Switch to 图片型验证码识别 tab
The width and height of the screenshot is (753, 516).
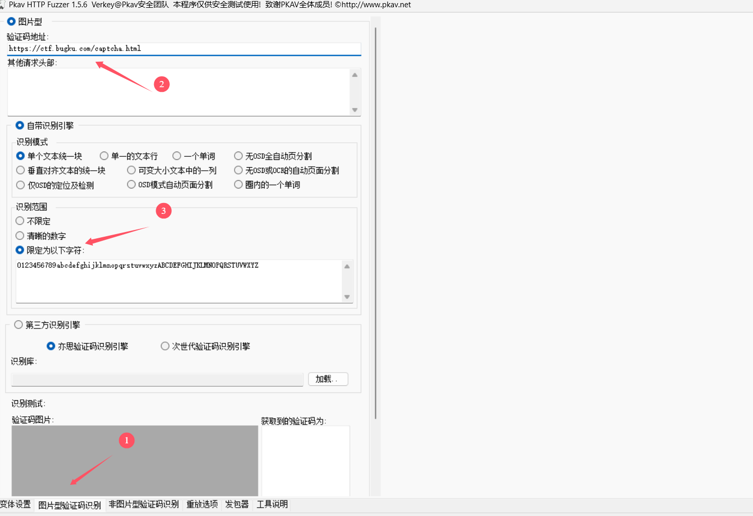pyautogui.click(x=70, y=505)
